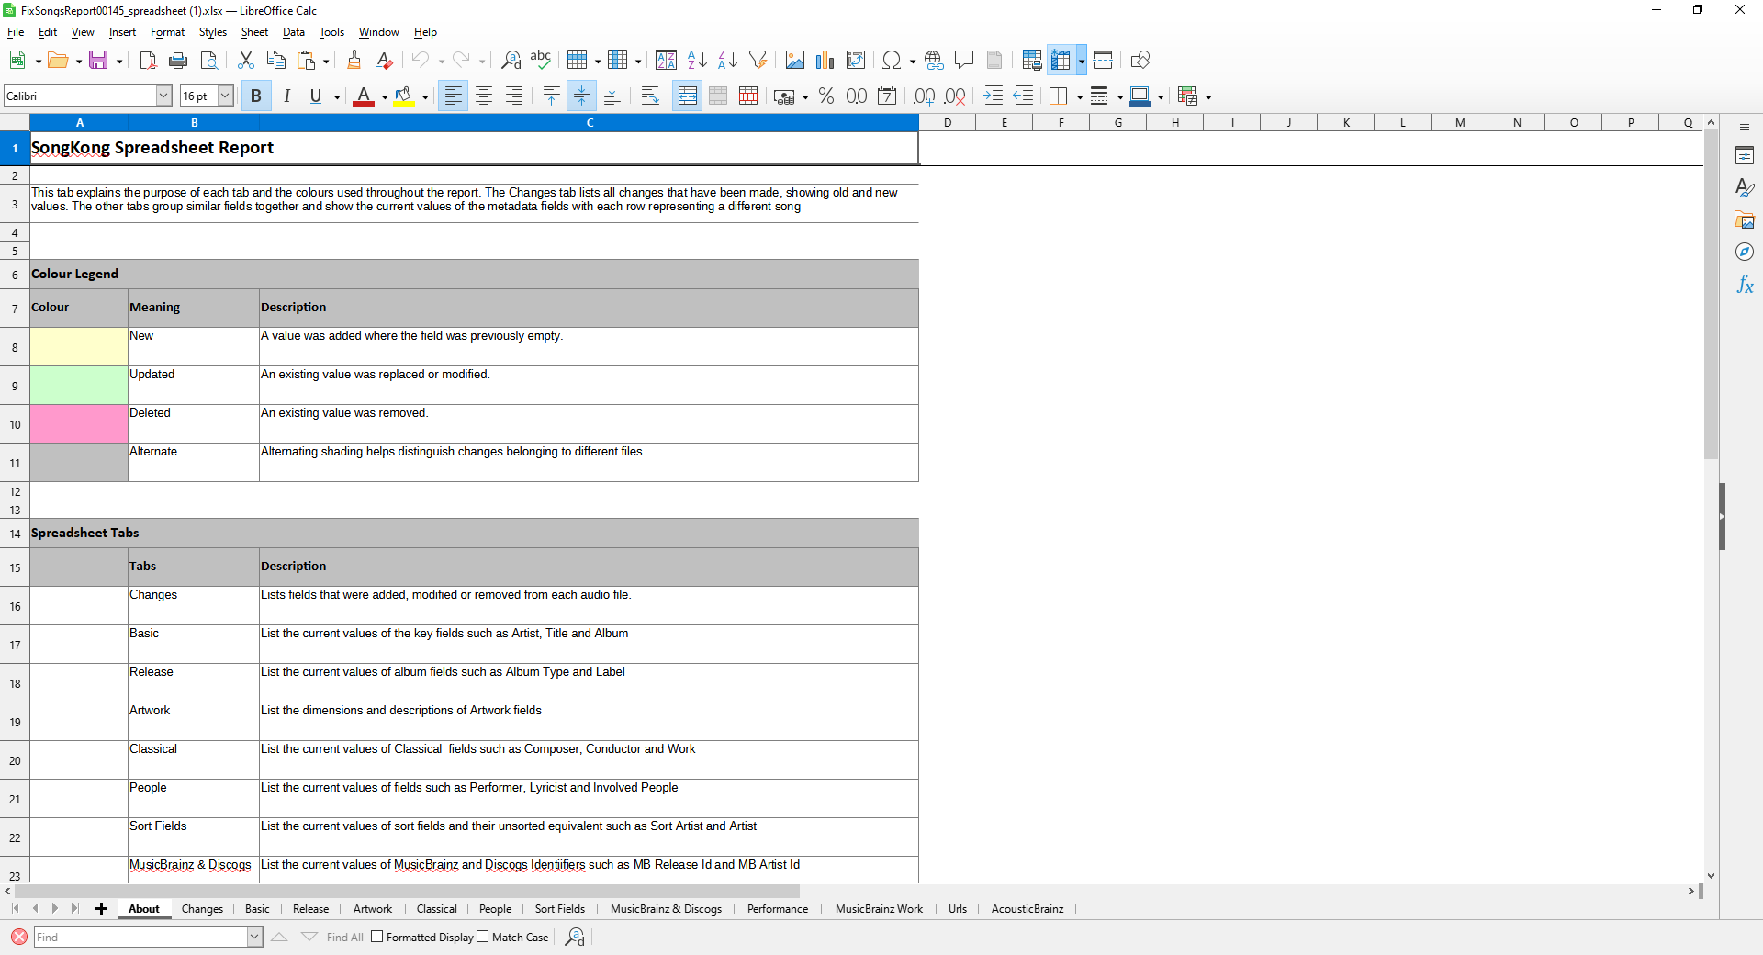
Task: Insert a hyperlink
Action: point(934,61)
